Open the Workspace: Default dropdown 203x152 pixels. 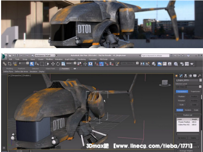(45, 55)
